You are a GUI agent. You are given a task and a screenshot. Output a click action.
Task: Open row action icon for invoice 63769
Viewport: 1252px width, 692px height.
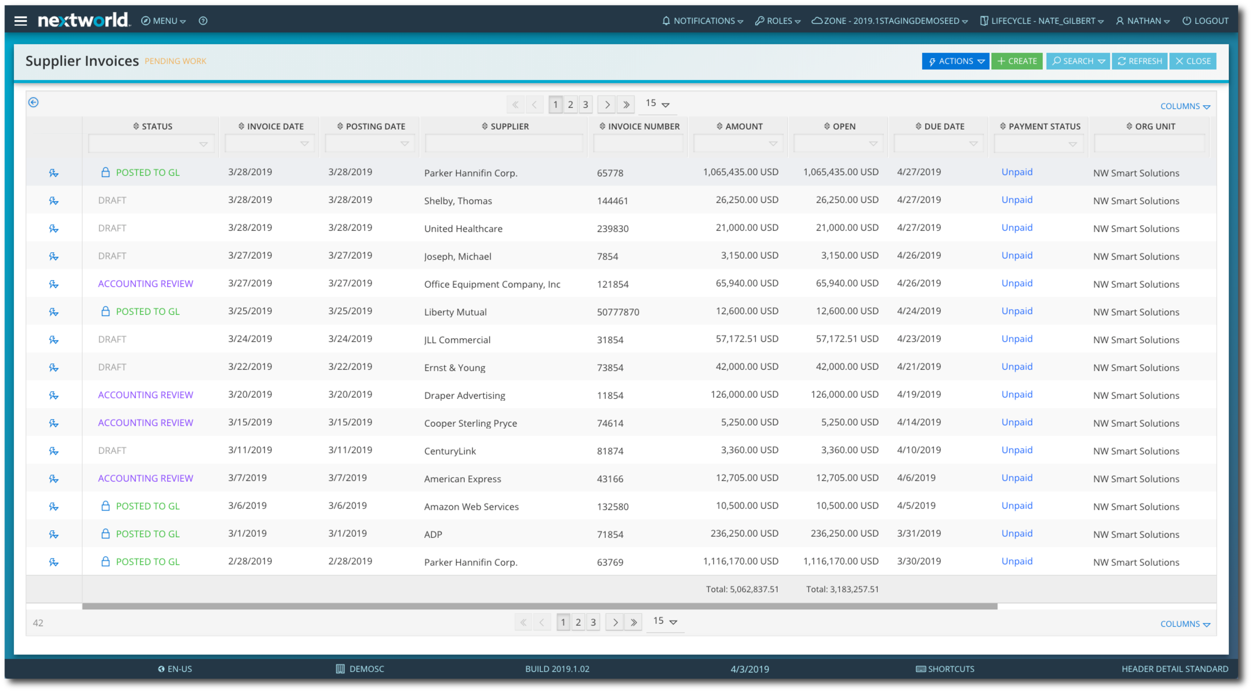(54, 562)
